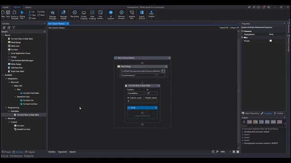291x163 pixels.
Task: Open the Arguments panel
Action: click(x=62, y=152)
